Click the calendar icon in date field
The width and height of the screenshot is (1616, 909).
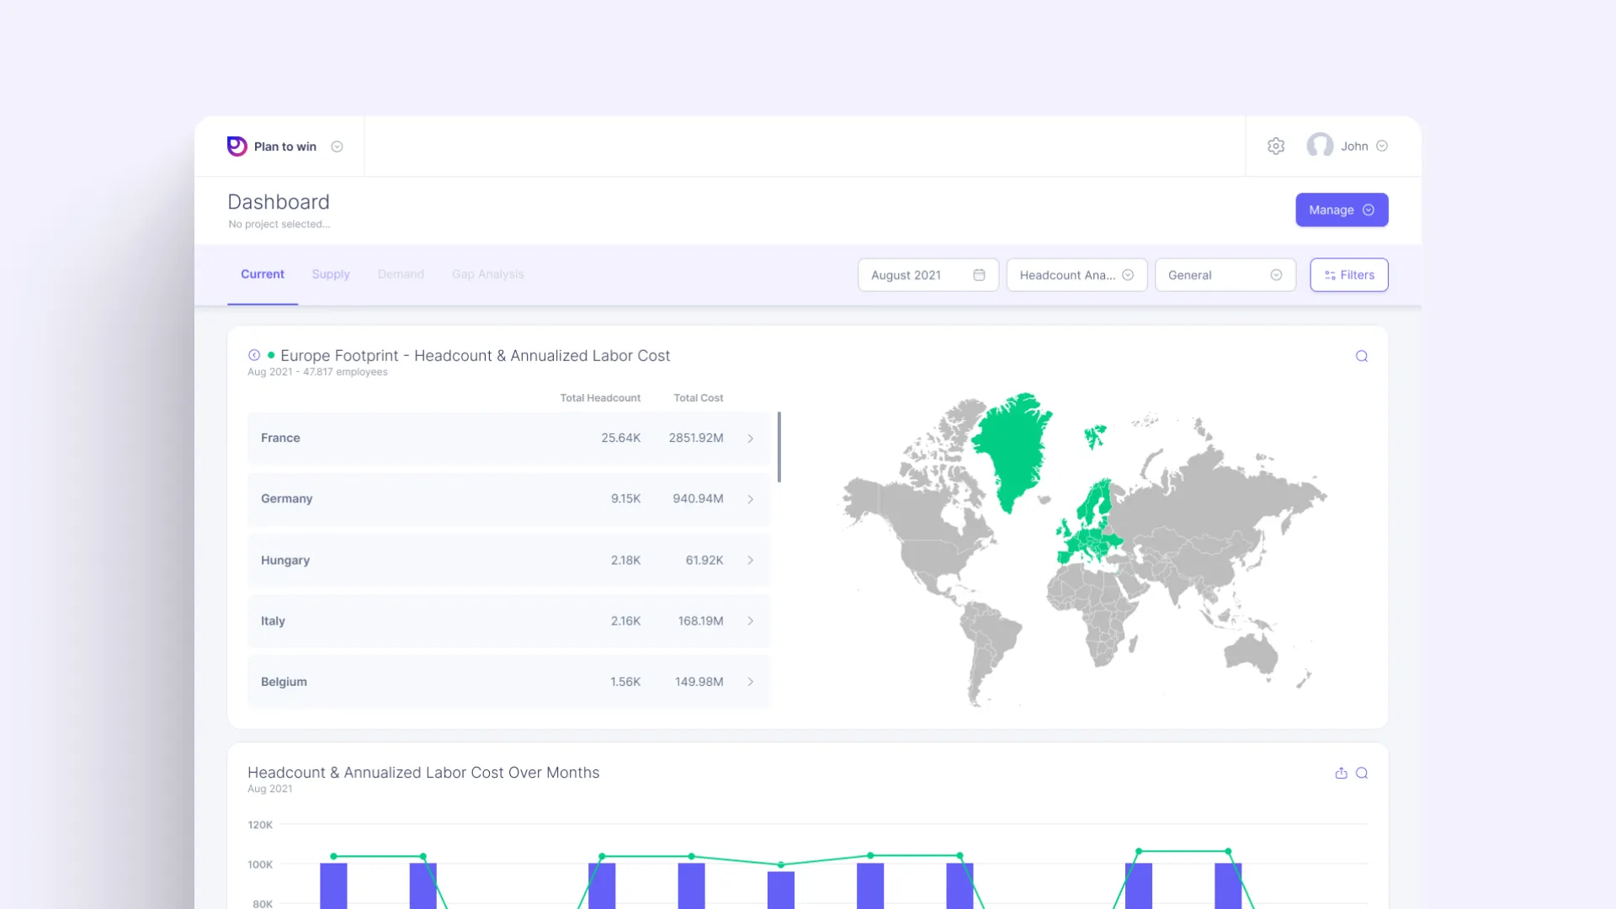click(x=979, y=275)
